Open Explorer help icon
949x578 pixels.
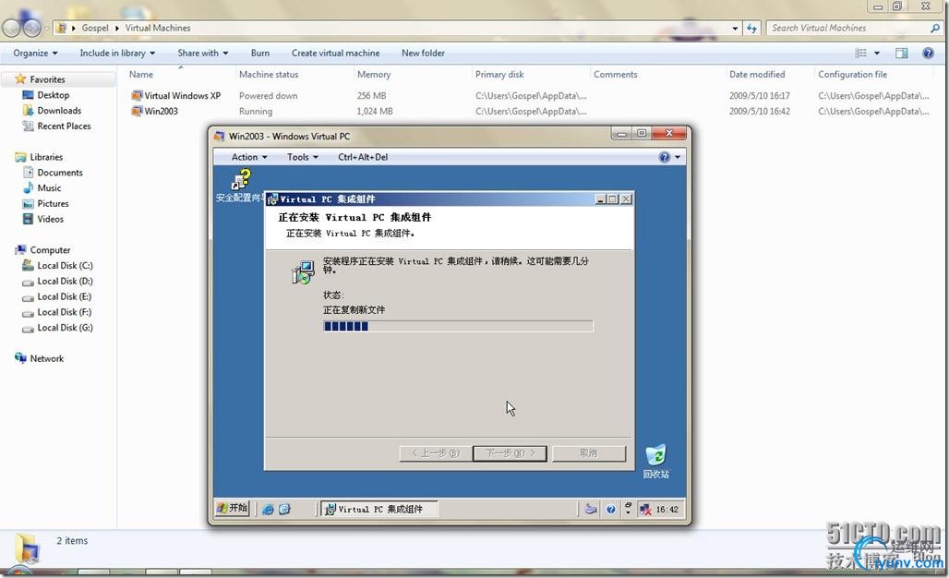[x=928, y=54]
